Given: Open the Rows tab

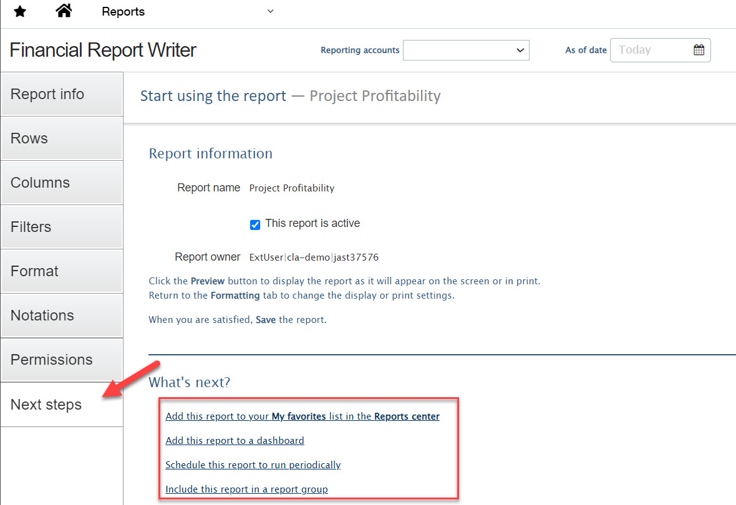Looking at the screenshot, I should tap(62, 138).
